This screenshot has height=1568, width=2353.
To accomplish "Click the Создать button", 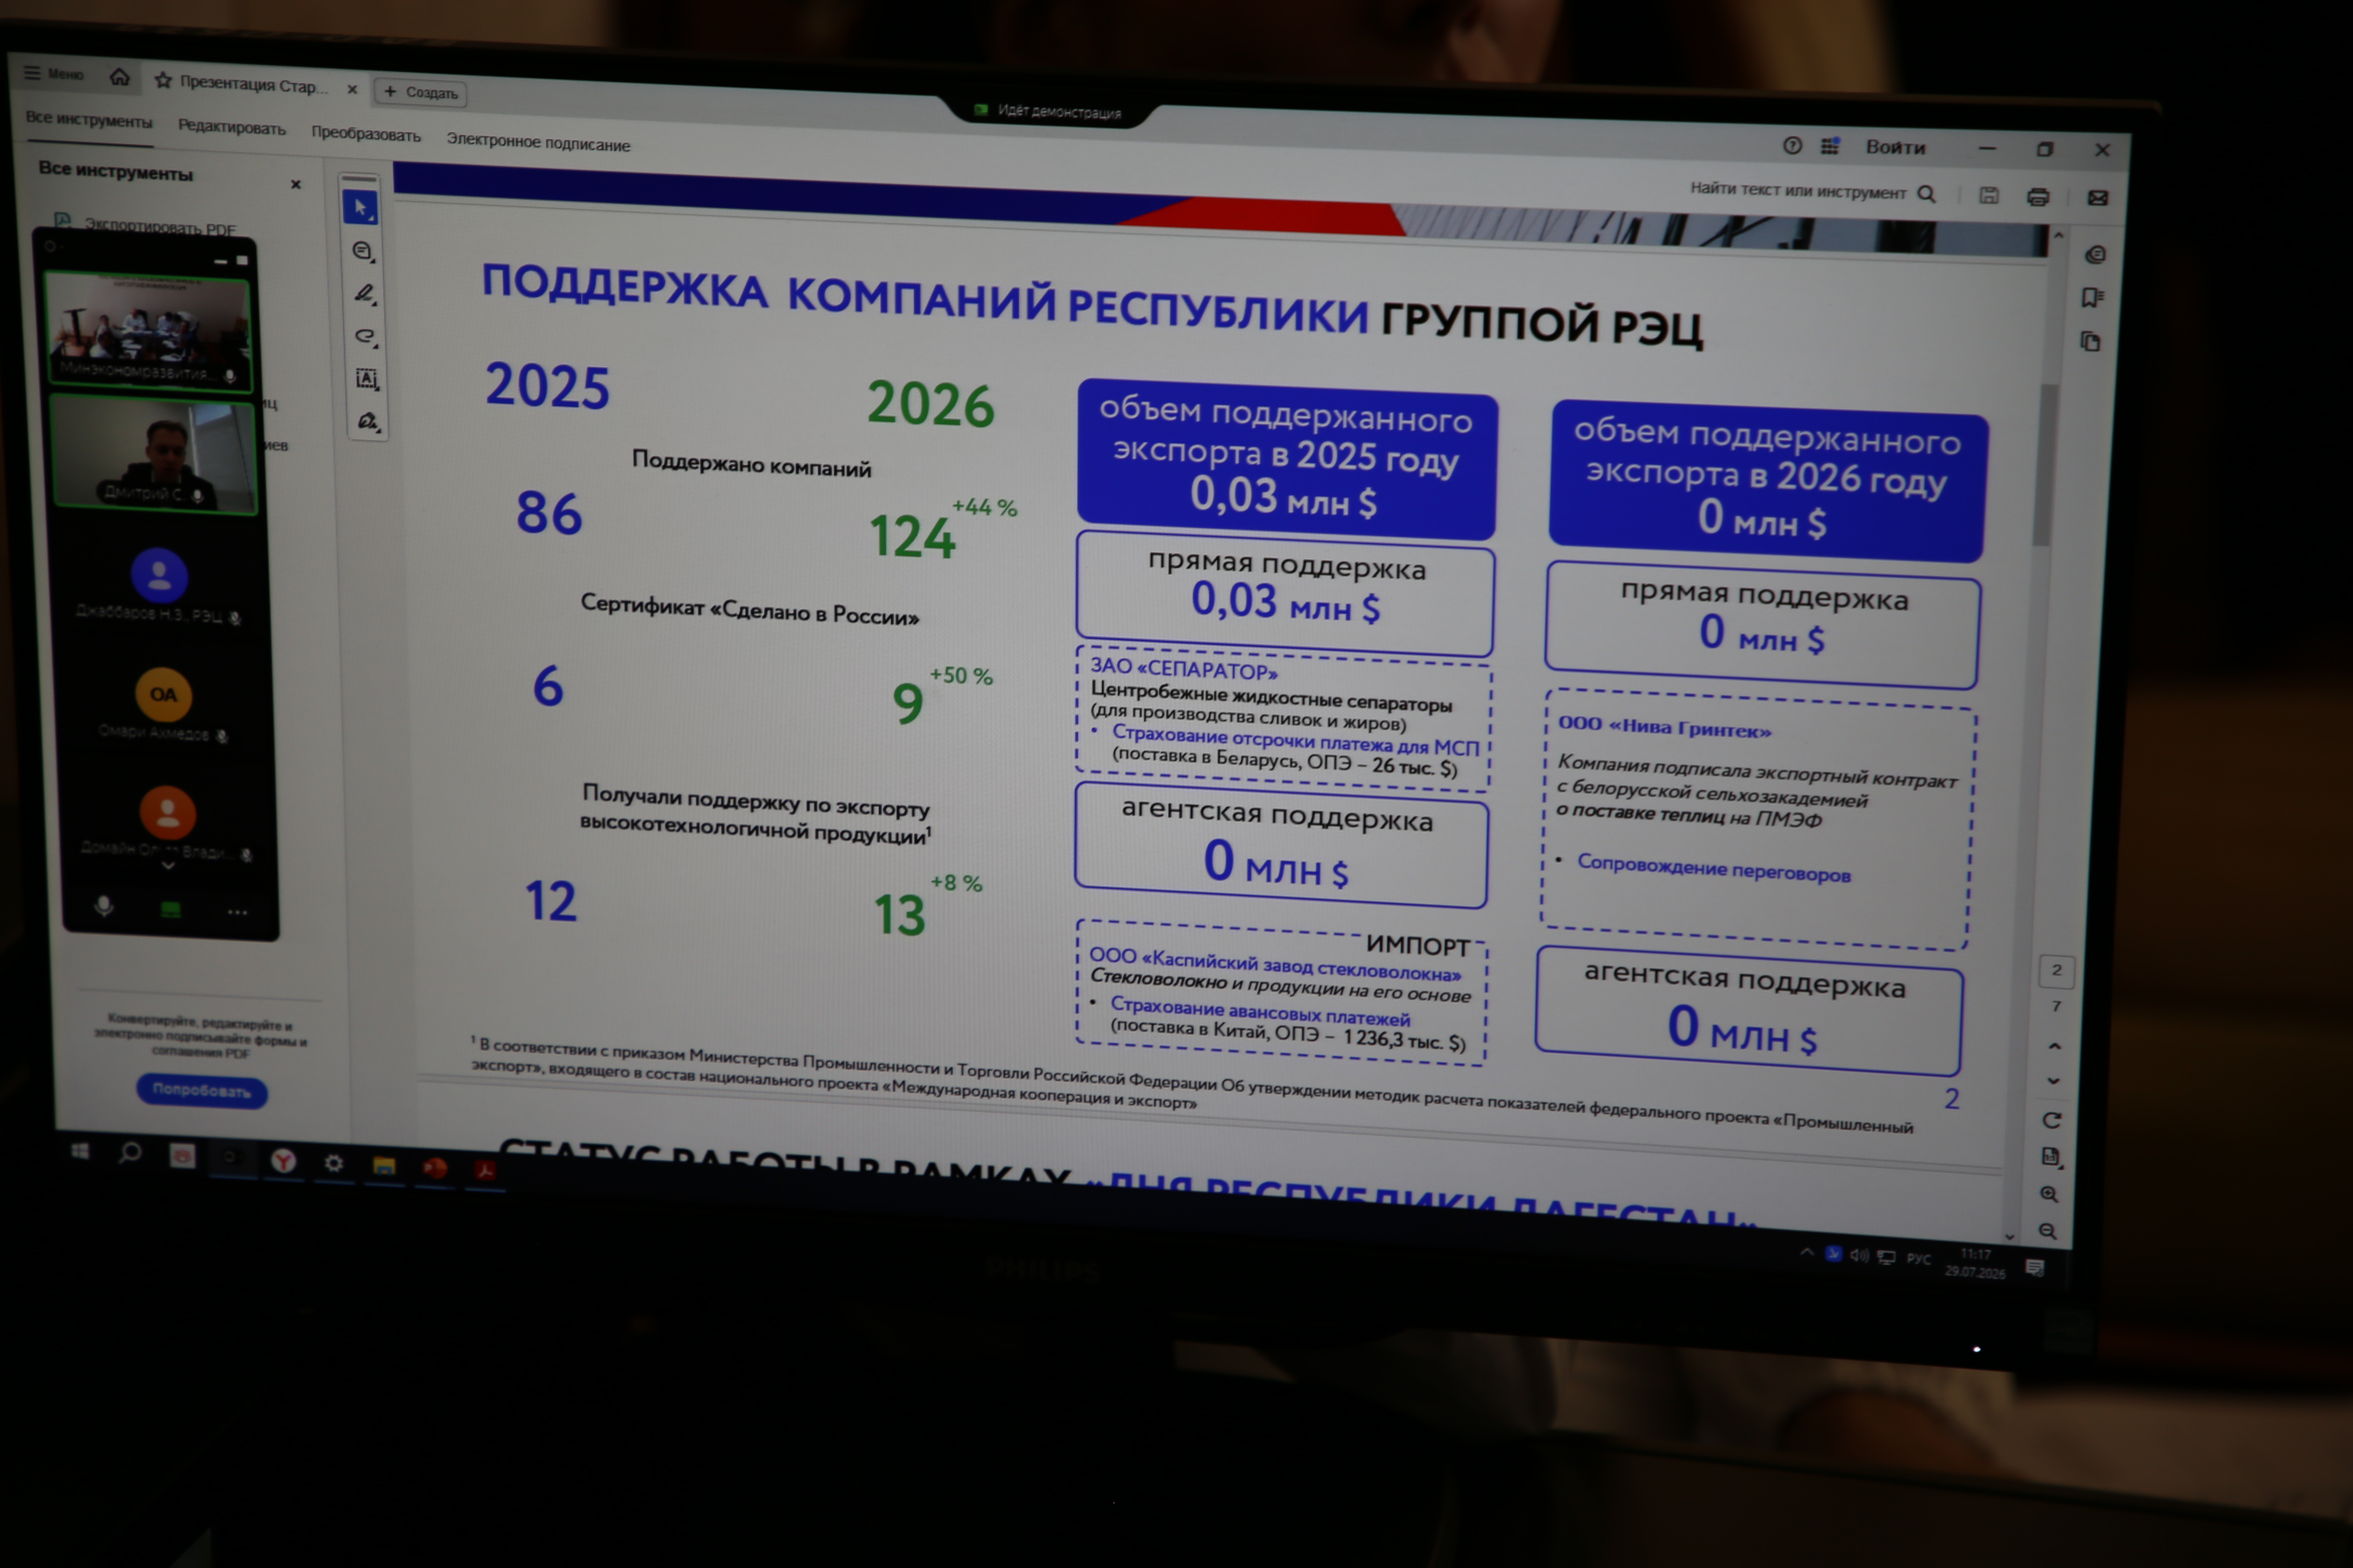I will click(421, 92).
